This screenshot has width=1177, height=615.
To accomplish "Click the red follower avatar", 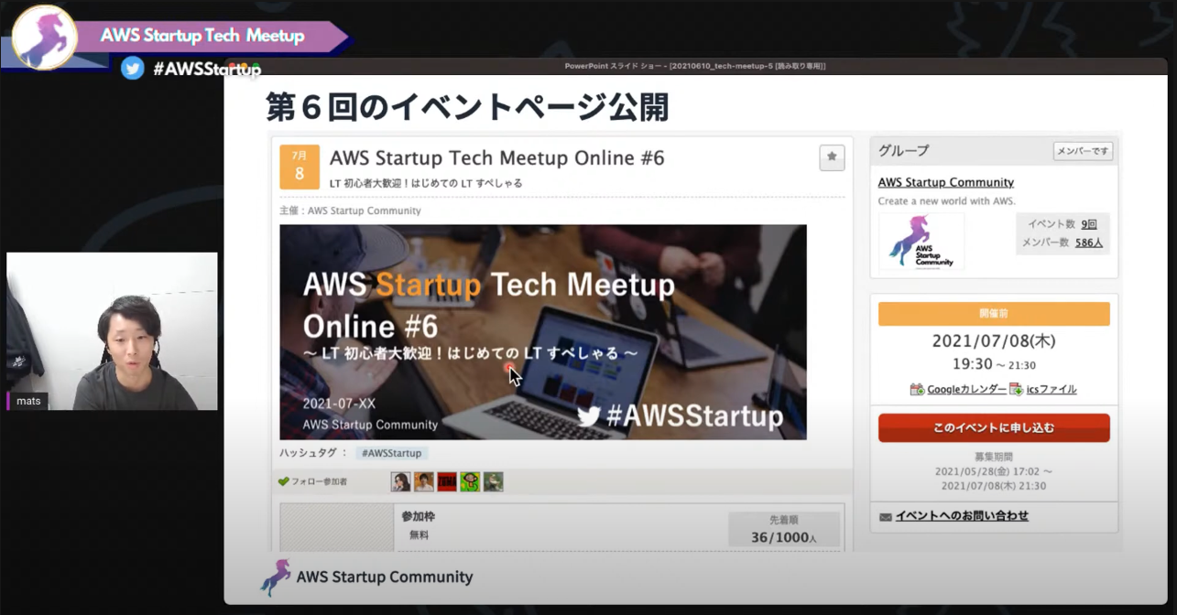I will (x=446, y=481).
